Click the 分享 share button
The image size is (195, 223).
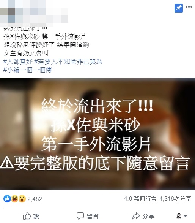click(143, 216)
